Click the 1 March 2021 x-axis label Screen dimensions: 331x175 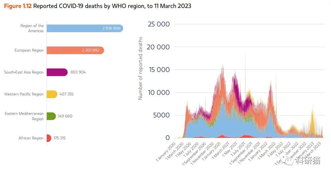pos(221,150)
